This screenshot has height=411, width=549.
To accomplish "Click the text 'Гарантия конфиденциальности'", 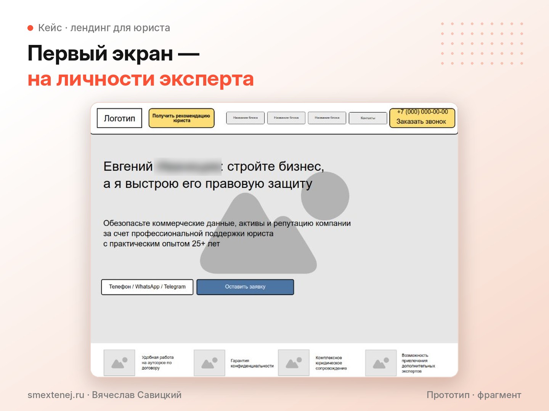I will tap(252, 363).
